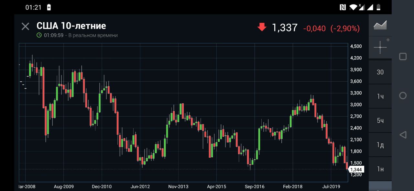Close the chart with the X icon
The height and width of the screenshot is (191, 414).
pyautogui.click(x=25, y=27)
